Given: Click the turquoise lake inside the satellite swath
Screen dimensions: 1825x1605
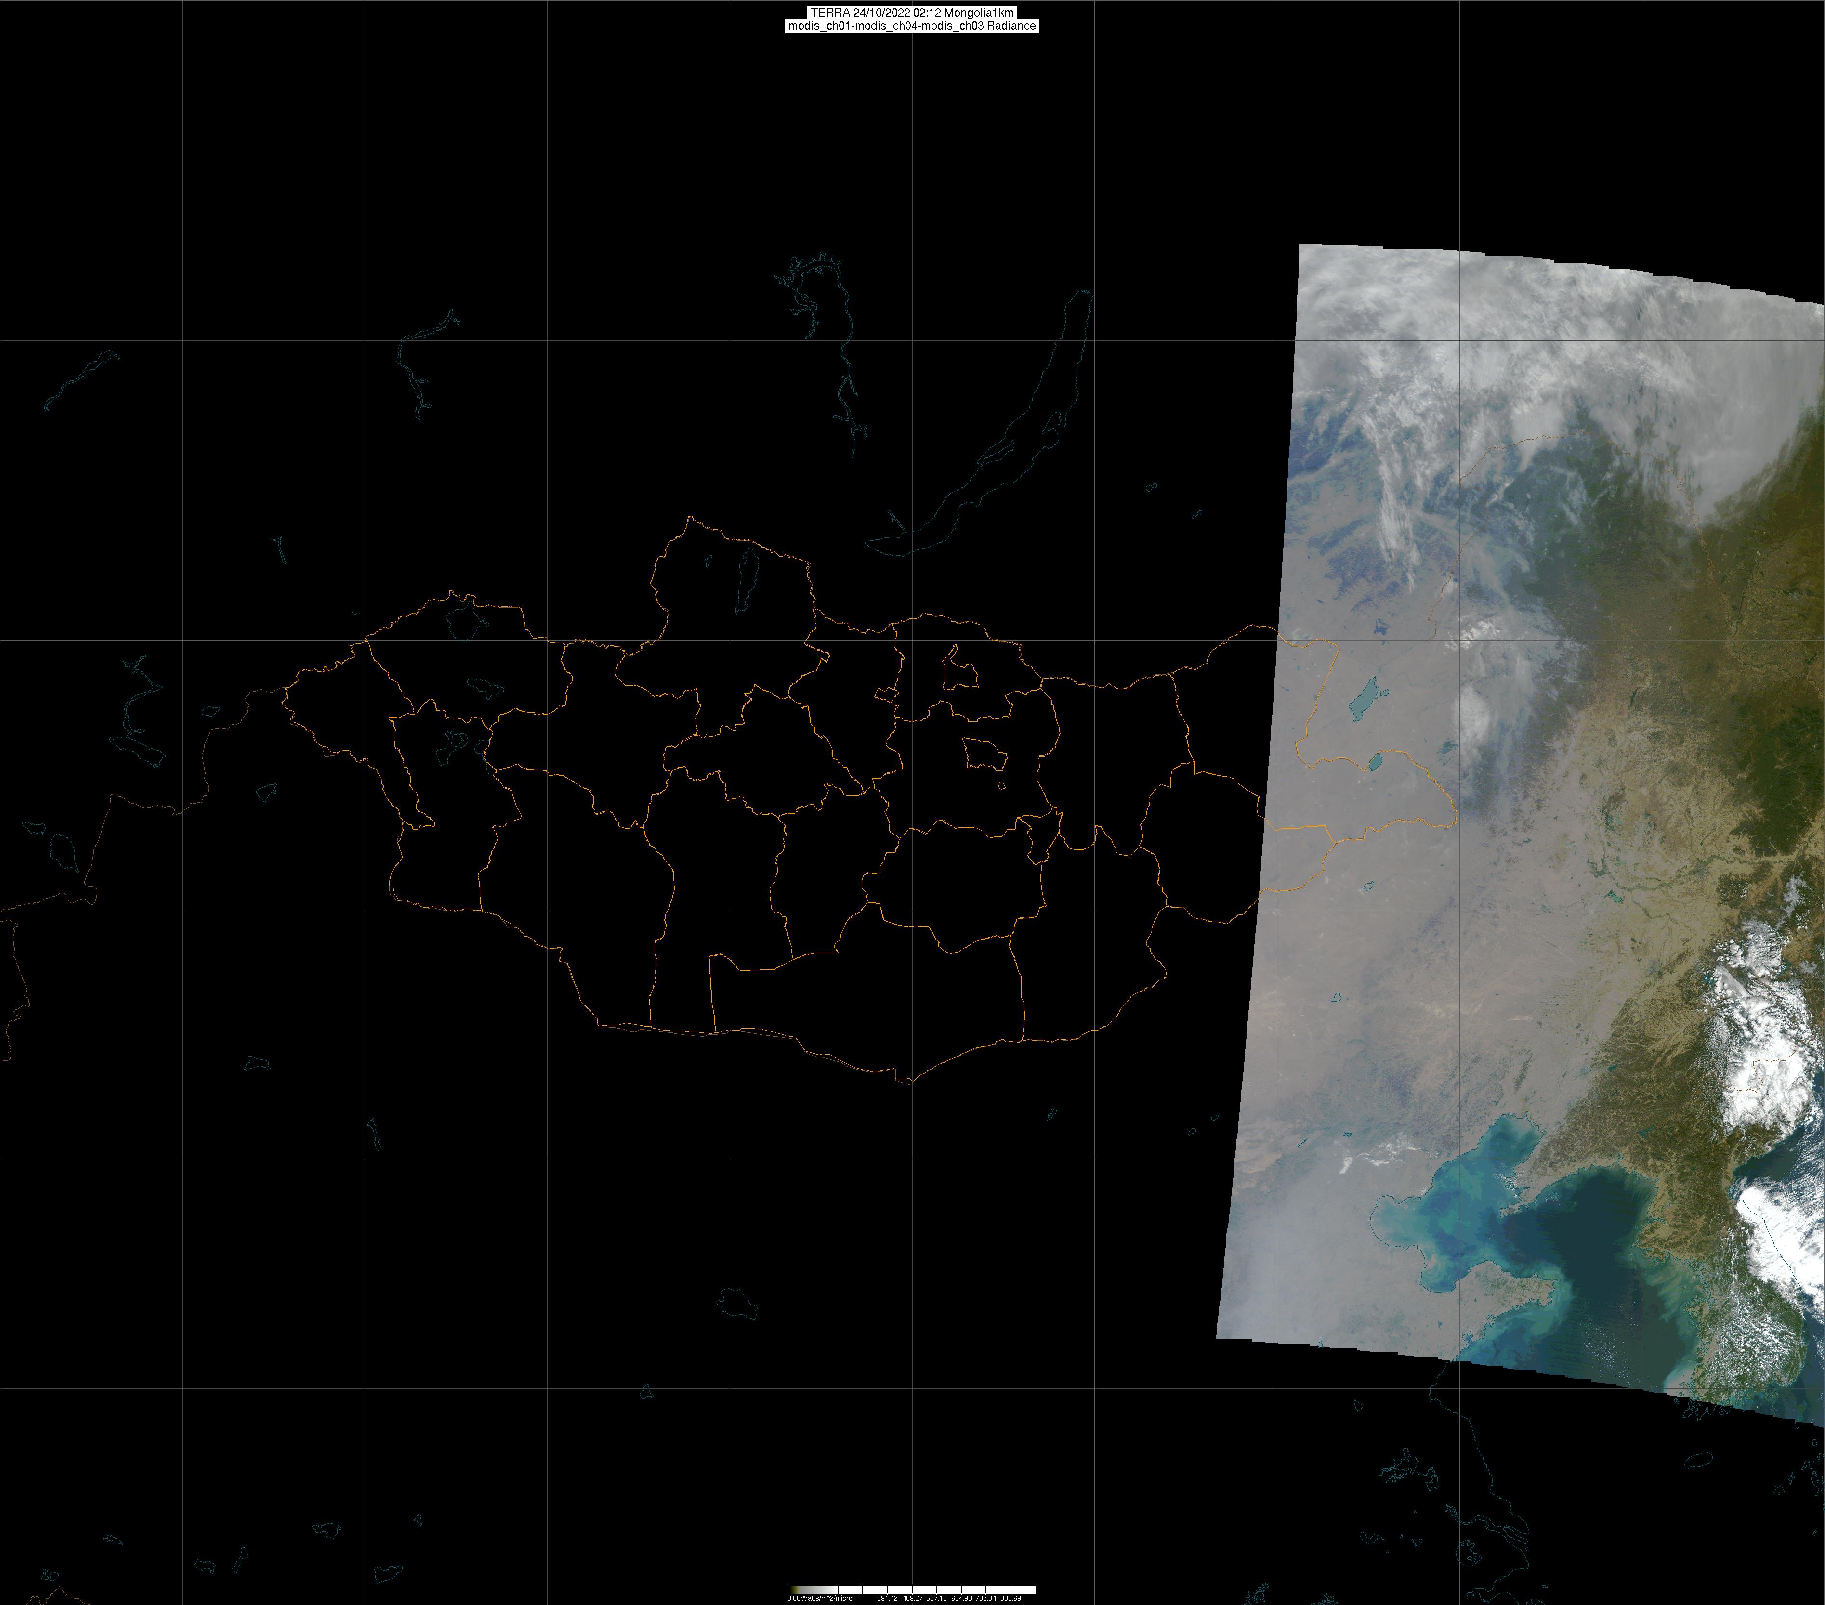Looking at the screenshot, I should tap(1364, 699).
